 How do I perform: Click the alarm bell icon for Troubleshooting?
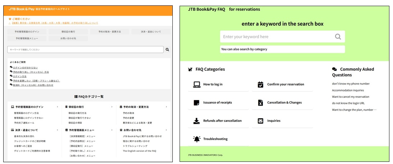(x=197, y=139)
